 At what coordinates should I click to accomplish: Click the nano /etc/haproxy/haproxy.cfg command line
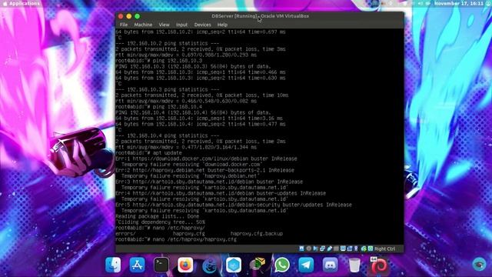tap(176, 239)
